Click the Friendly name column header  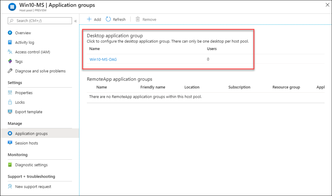(x=153, y=87)
